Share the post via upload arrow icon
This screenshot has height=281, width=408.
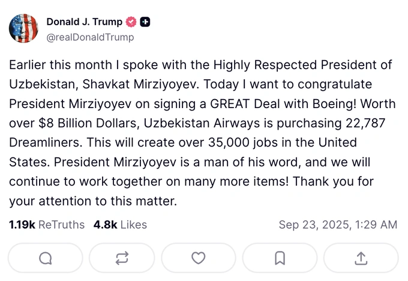(x=361, y=258)
